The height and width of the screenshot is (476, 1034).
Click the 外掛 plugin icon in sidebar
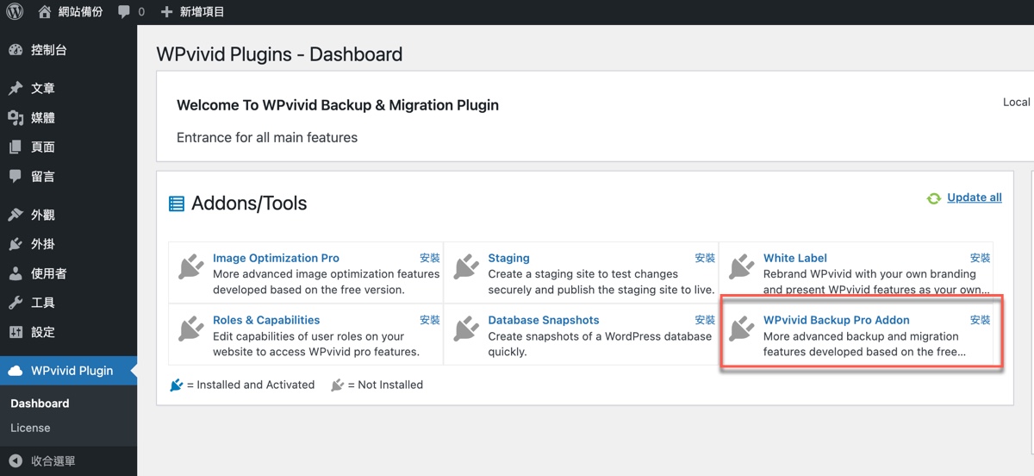[16, 244]
